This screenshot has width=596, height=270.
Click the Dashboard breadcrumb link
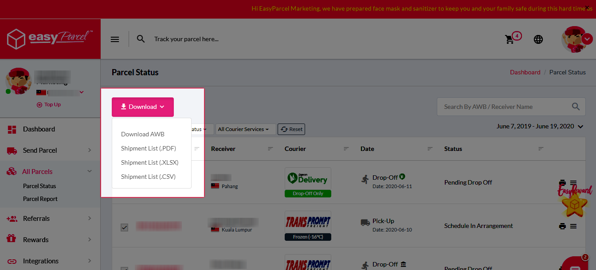(525, 72)
